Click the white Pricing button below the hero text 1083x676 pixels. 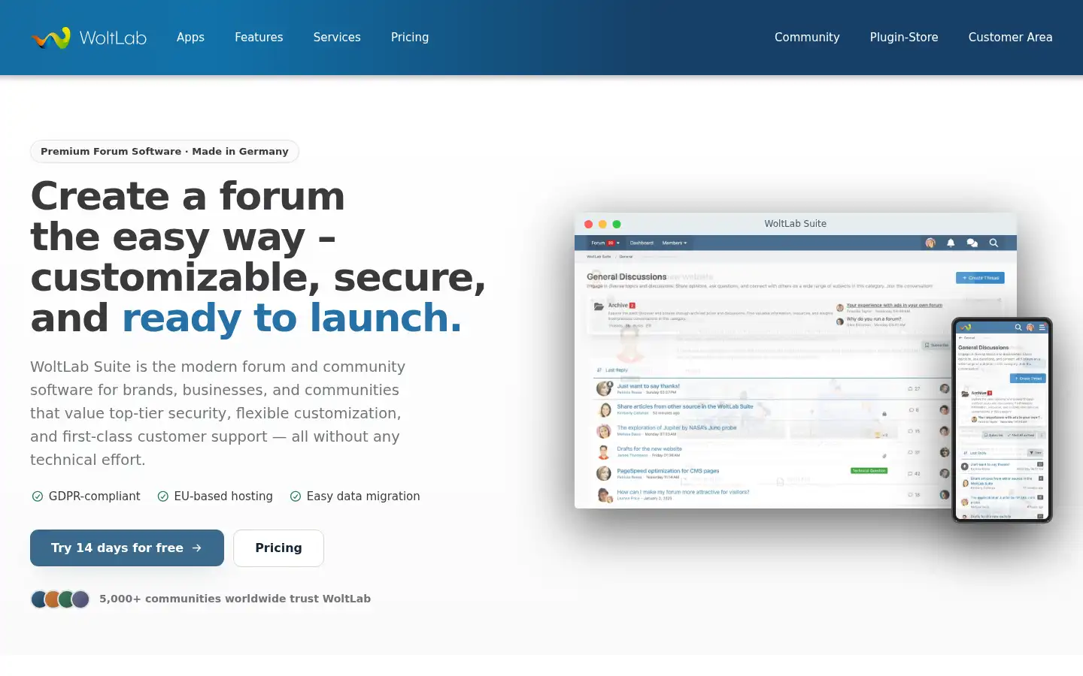[278, 548]
